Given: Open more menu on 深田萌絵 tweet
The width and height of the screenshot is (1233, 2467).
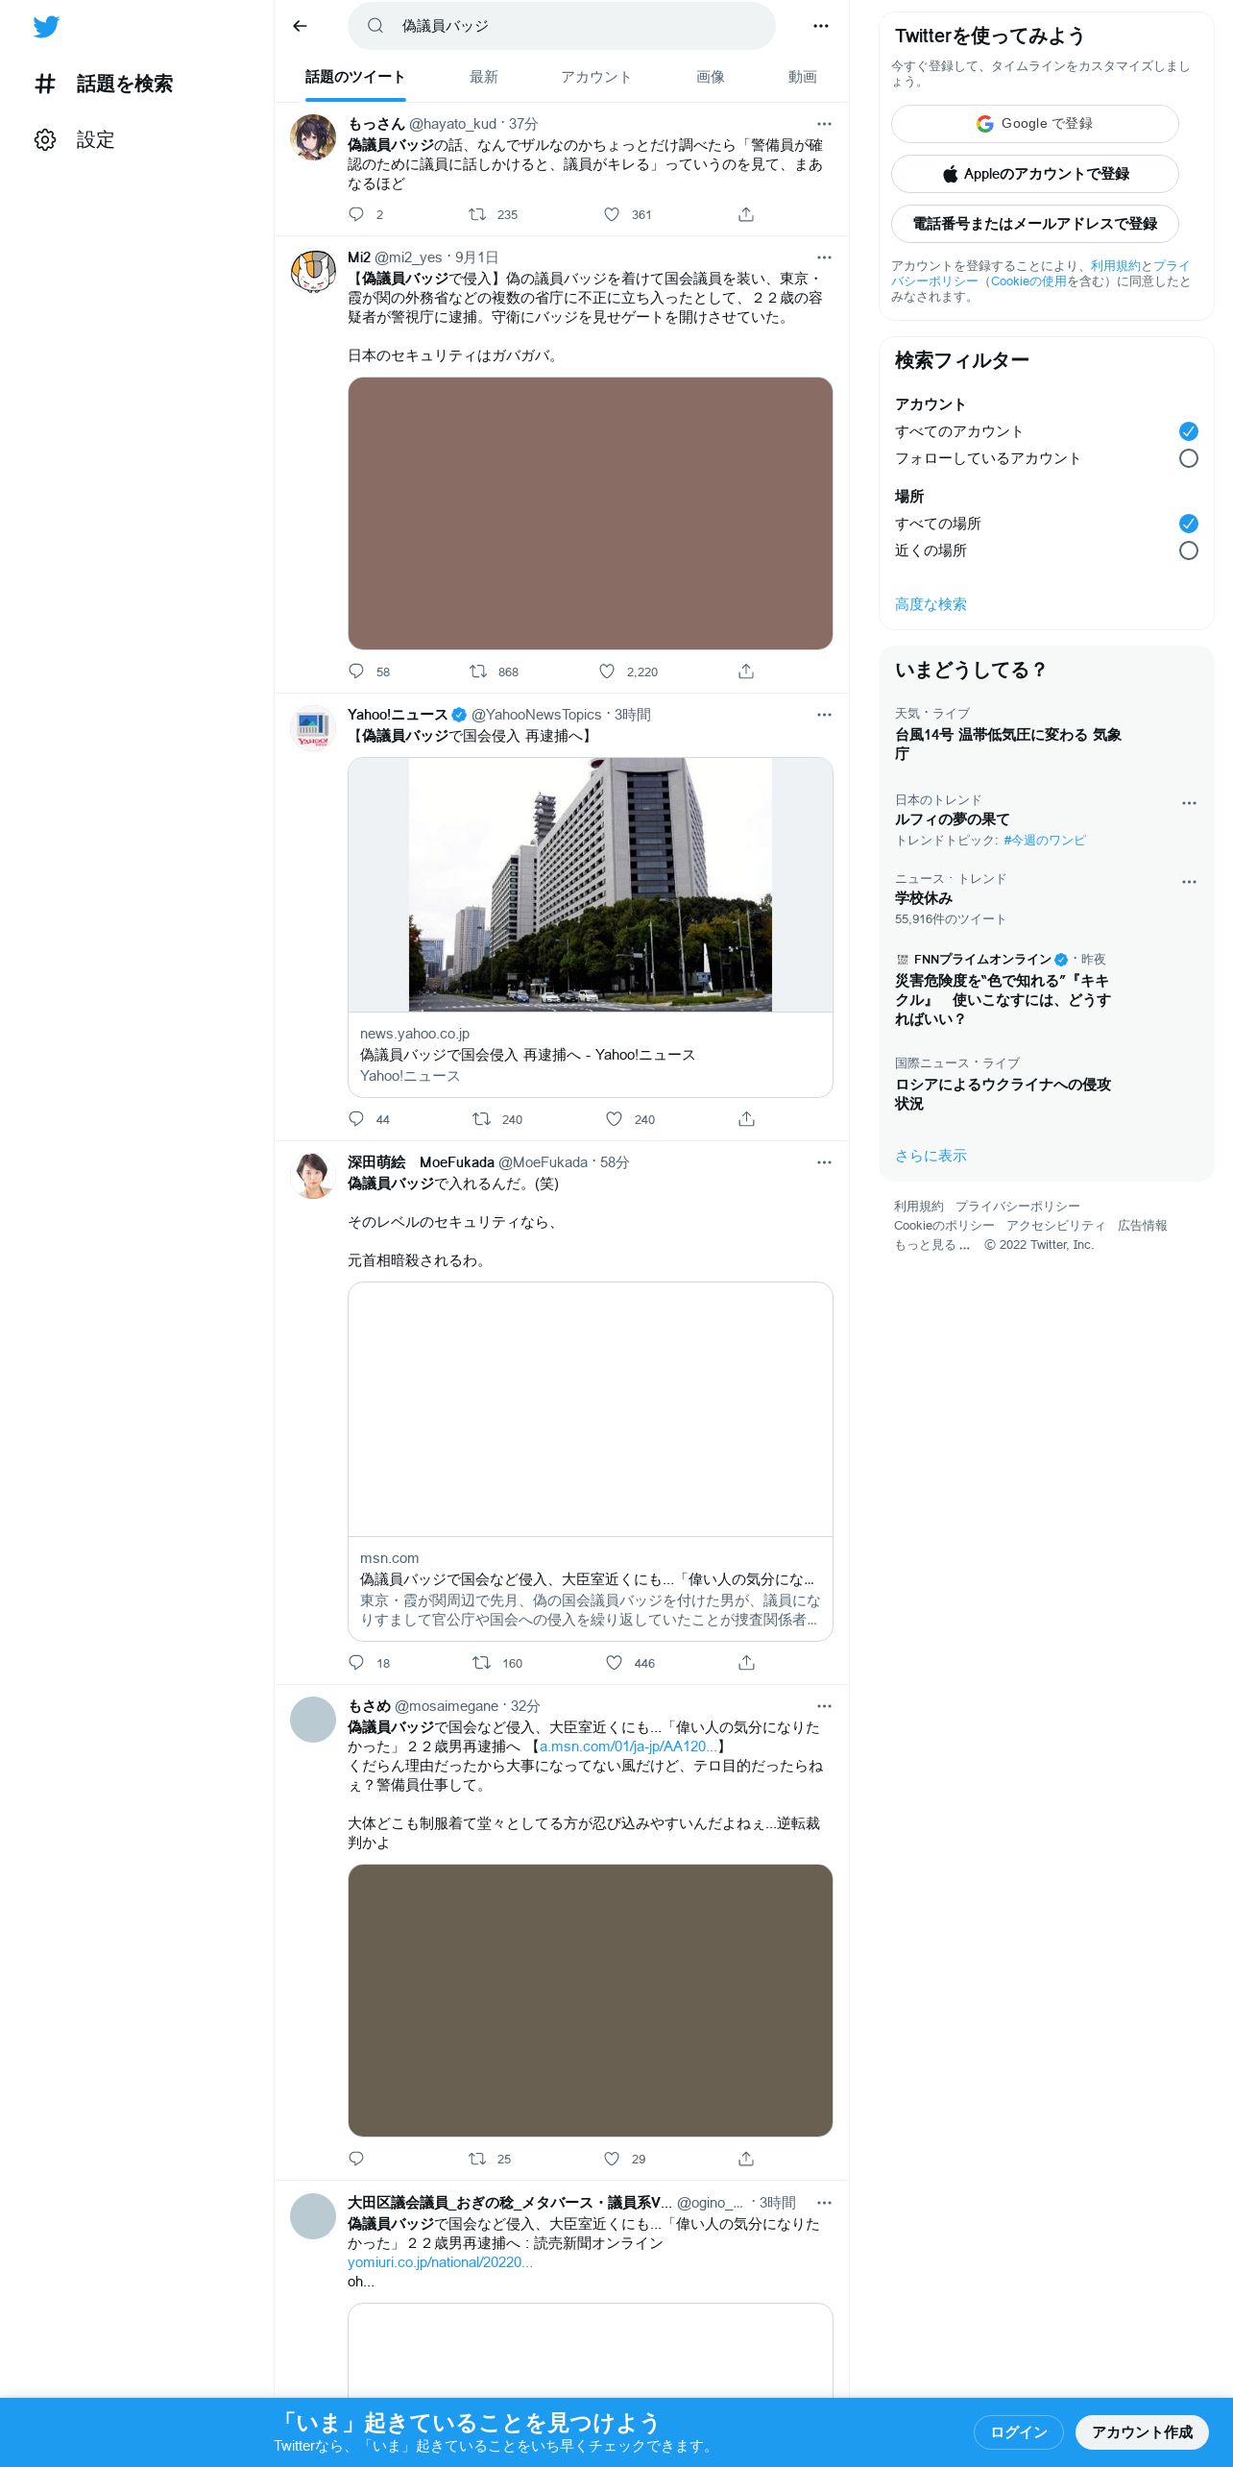Looking at the screenshot, I should click(x=824, y=1162).
